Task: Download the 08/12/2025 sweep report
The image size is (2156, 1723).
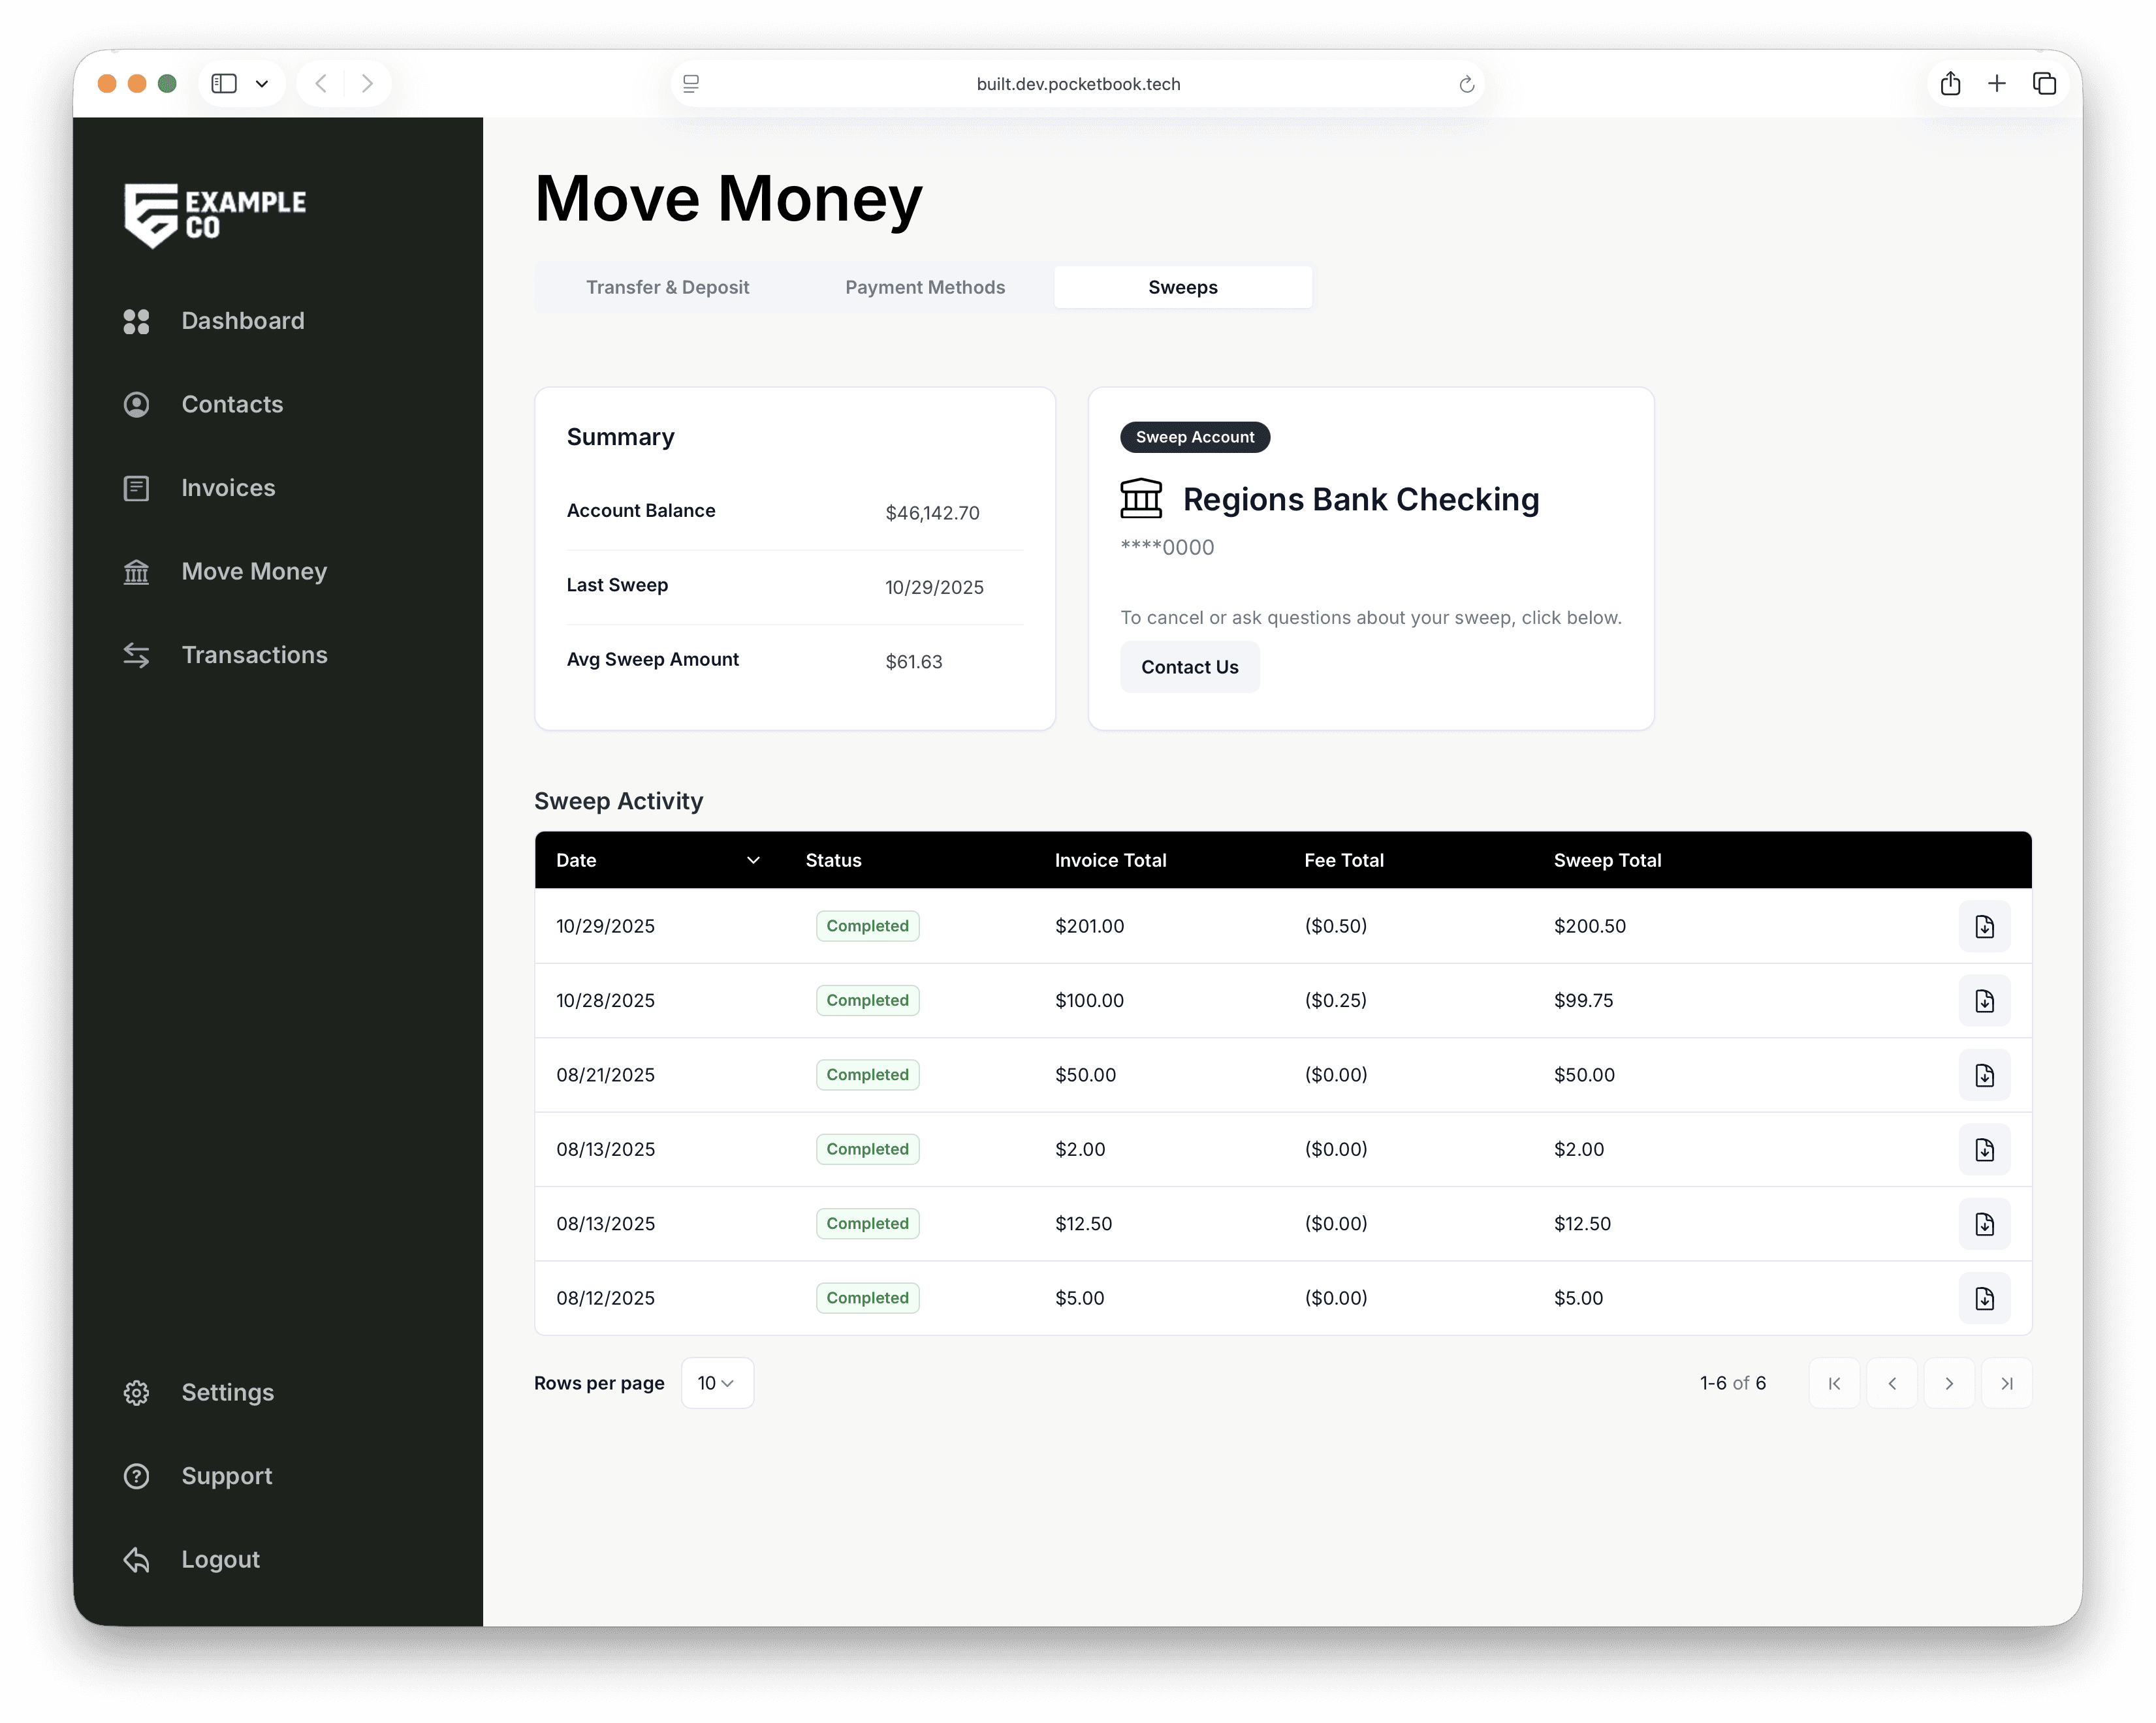Action: (x=1984, y=1298)
